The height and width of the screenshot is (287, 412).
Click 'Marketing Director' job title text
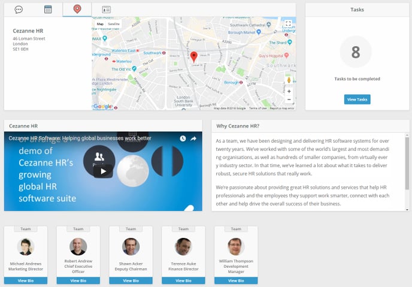[x=26, y=269]
